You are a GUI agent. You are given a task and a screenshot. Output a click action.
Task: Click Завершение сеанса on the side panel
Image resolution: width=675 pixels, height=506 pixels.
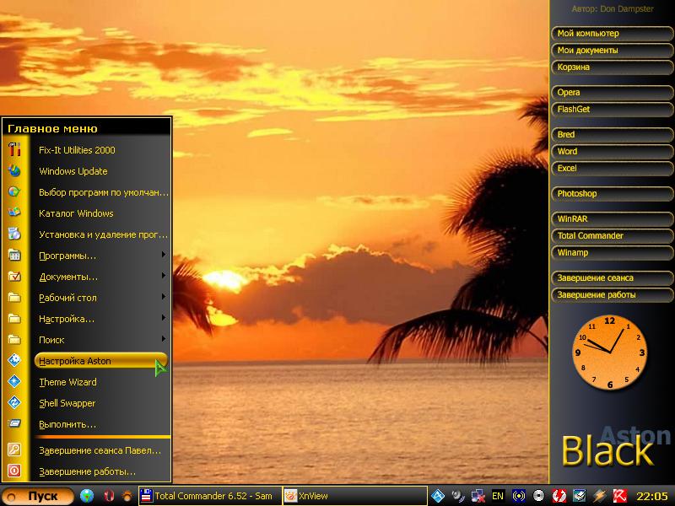tap(613, 277)
